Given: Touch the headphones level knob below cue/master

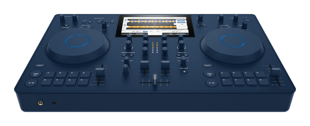Looking at the screenshot, I should click(x=125, y=69).
